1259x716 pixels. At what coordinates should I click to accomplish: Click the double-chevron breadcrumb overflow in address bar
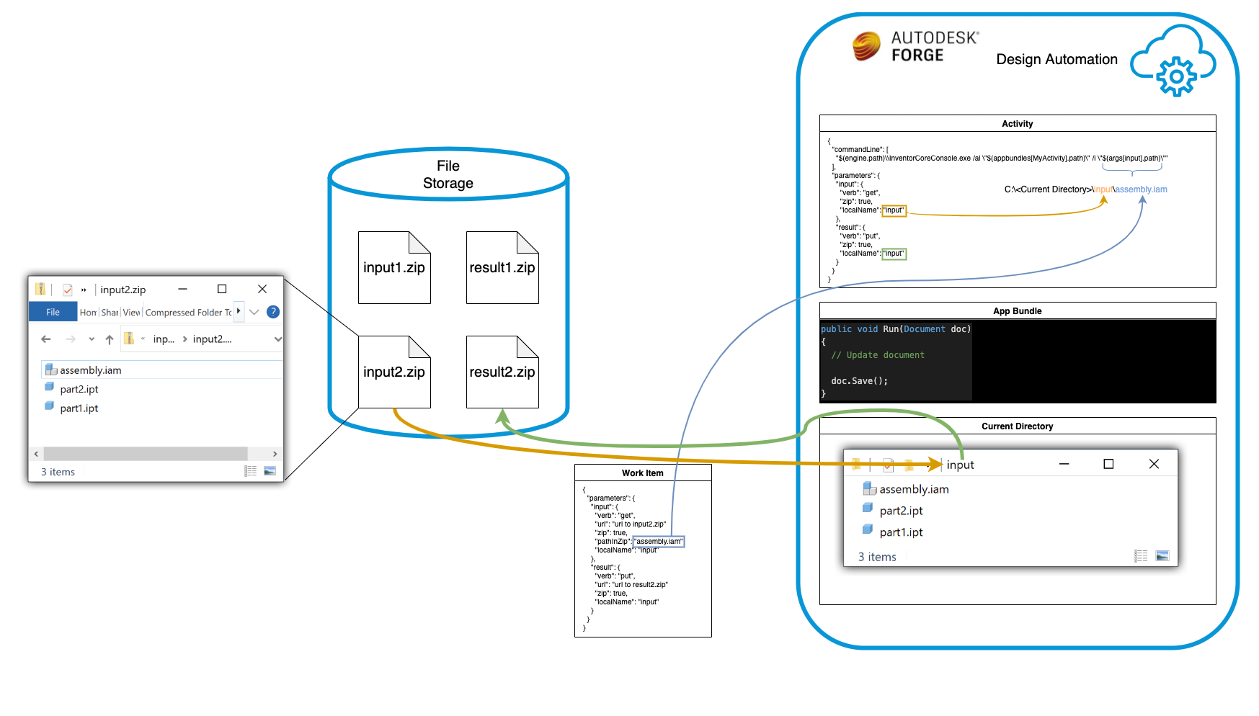pos(143,339)
